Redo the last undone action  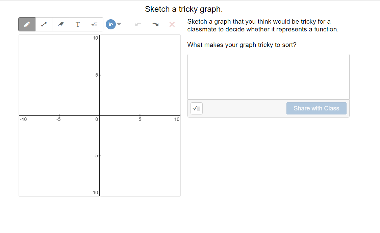coord(155,24)
